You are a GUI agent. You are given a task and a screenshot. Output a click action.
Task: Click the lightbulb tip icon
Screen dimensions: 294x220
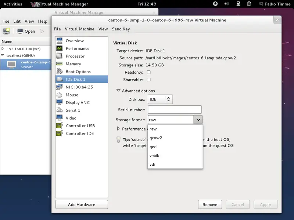click(x=118, y=140)
